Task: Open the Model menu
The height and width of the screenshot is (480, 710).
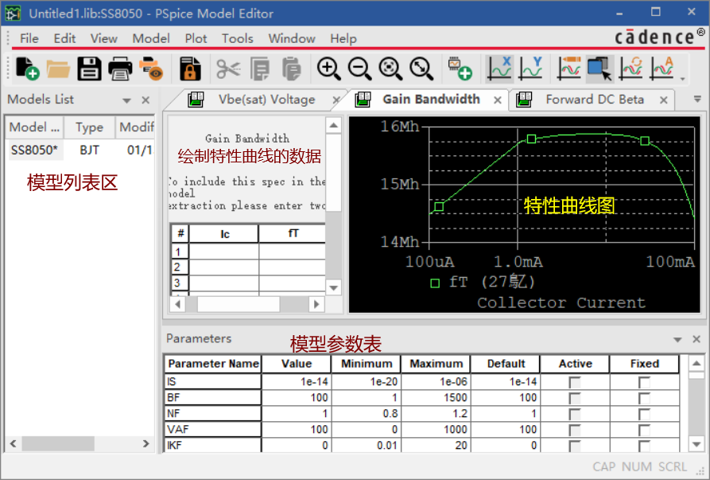Action: [151, 38]
